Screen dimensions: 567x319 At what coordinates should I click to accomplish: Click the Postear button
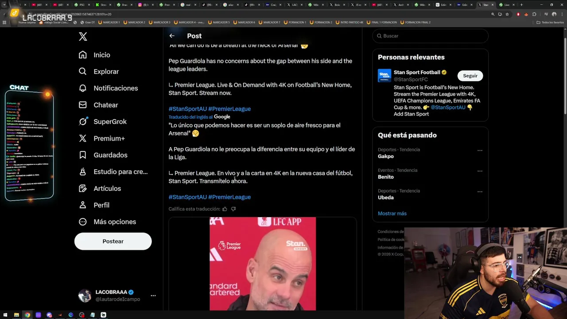pyautogui.click(x=113, y=241)
